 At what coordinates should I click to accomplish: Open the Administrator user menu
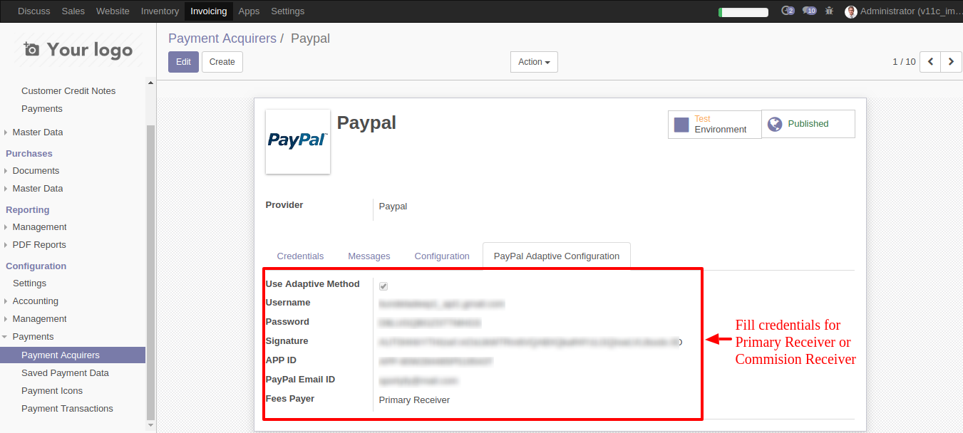[x=902, y=11]
